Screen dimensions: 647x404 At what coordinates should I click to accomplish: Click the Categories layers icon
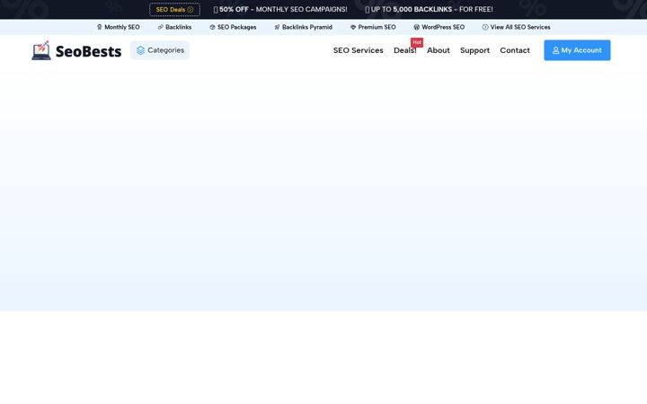pos(141,50)
